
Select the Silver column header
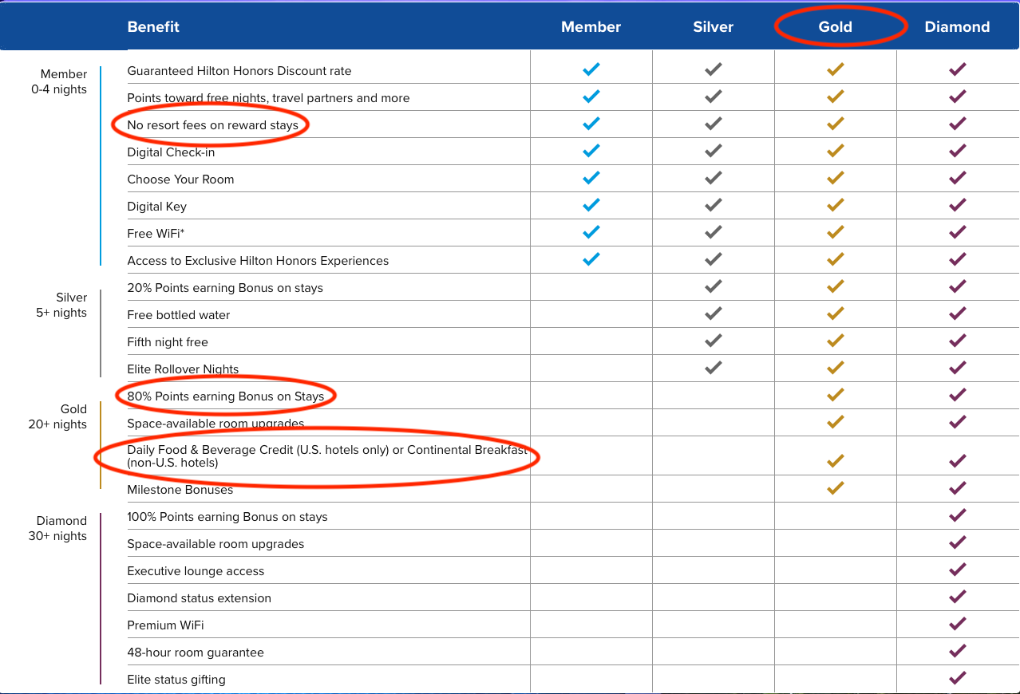(x=713, y=27)
